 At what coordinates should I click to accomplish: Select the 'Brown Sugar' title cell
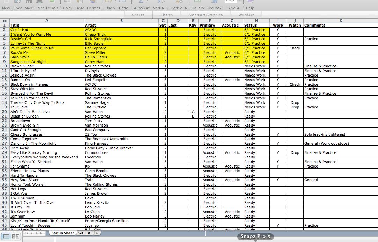(47, 66)
